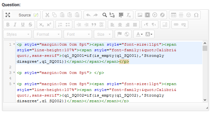The width and height of the screenshot is (211, 113).
Task: Click the Remove Format icon
Action: click(128, 15)
